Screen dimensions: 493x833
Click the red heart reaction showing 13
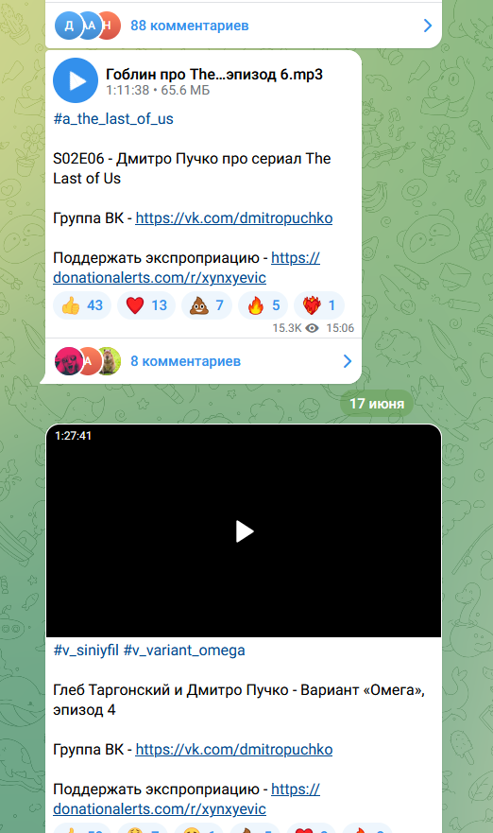coord(146,305)
